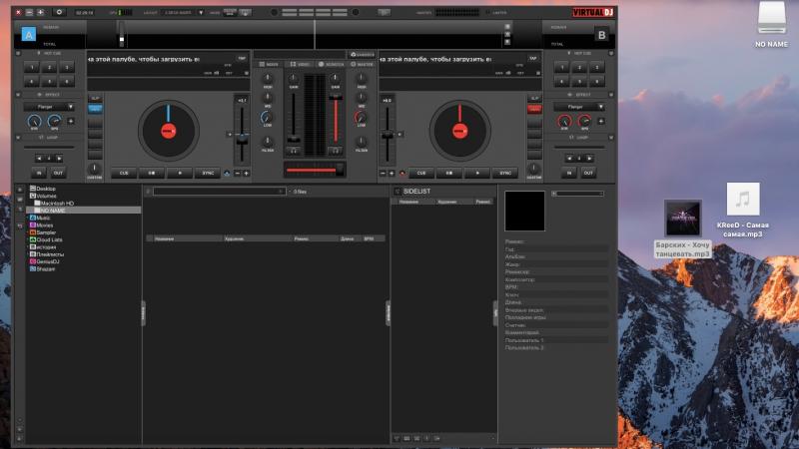
Task: Collapse Loop section on deck A
Action: [x=18, y=138]
